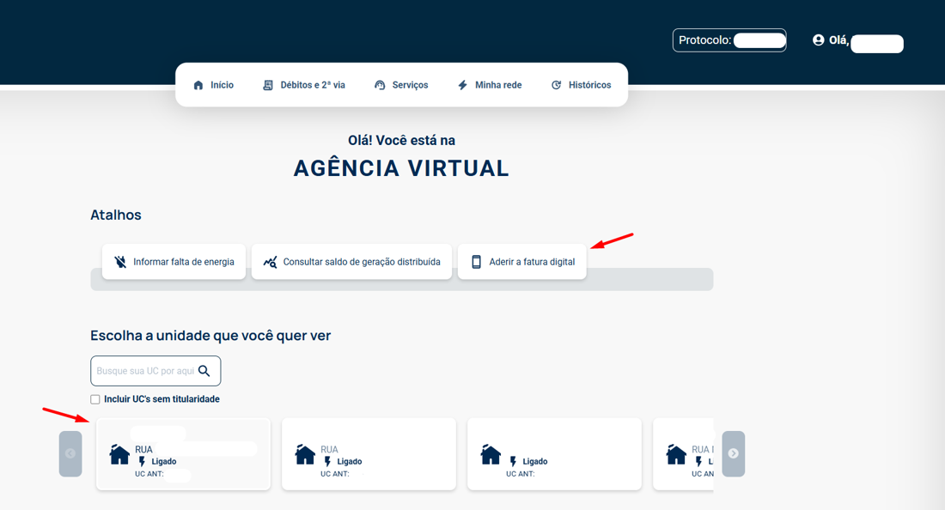
Task: Click the home icon beside Início
Action: point(198,86)
